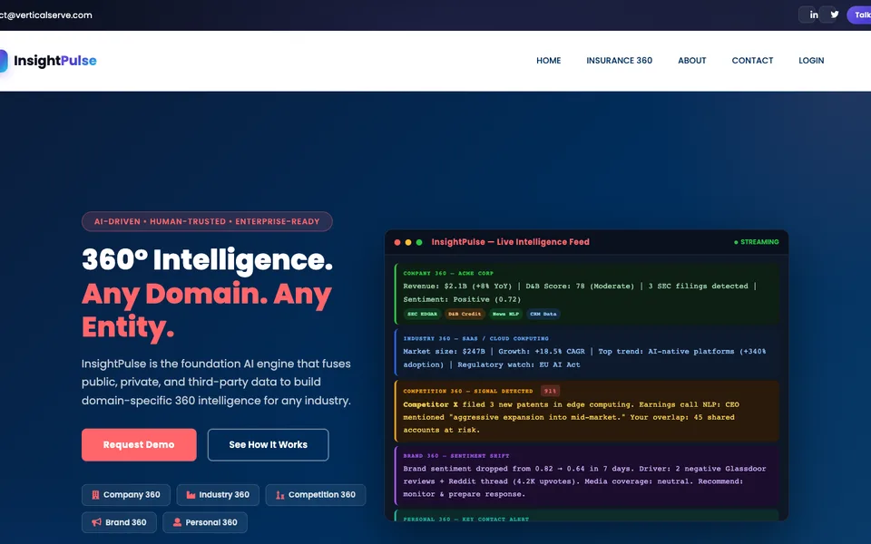
Task: Click the INDUSTRY 360 — SAAS / CLOUD COMPUTING heading
Action: [x=475, y=338]
